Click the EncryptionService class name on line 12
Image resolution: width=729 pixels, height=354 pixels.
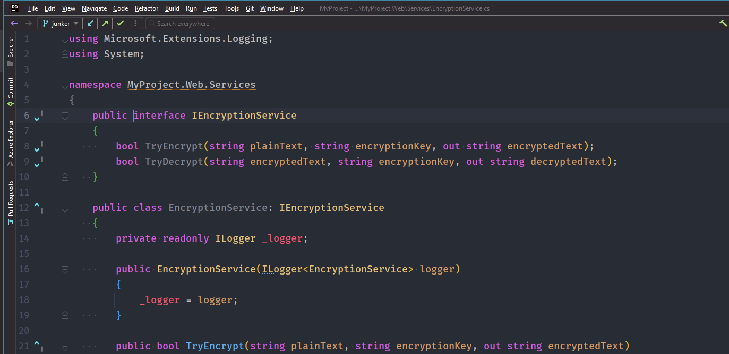click(x=218, y=208)
